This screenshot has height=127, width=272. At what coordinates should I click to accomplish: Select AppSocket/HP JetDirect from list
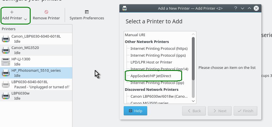151,76
